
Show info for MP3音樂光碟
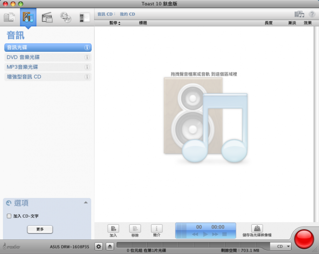pos(87,67)
